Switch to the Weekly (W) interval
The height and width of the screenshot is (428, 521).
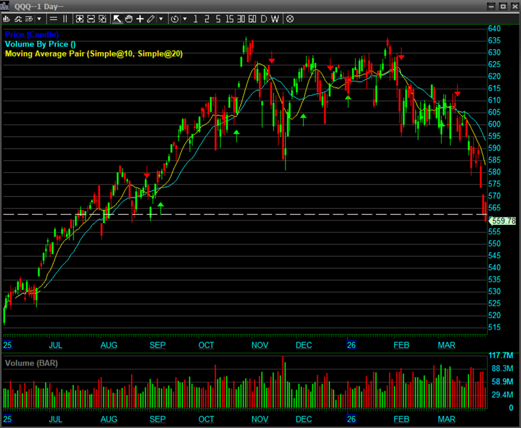coord(275,19)
